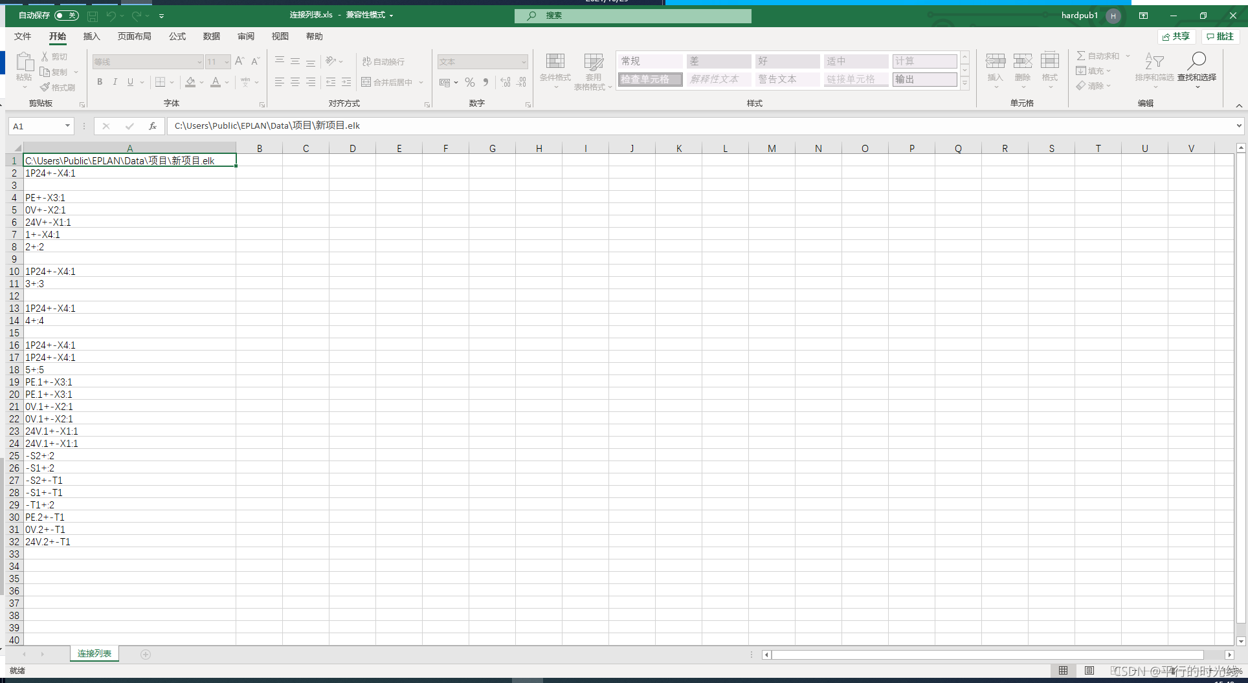Open the Help tab

(315, 36)
